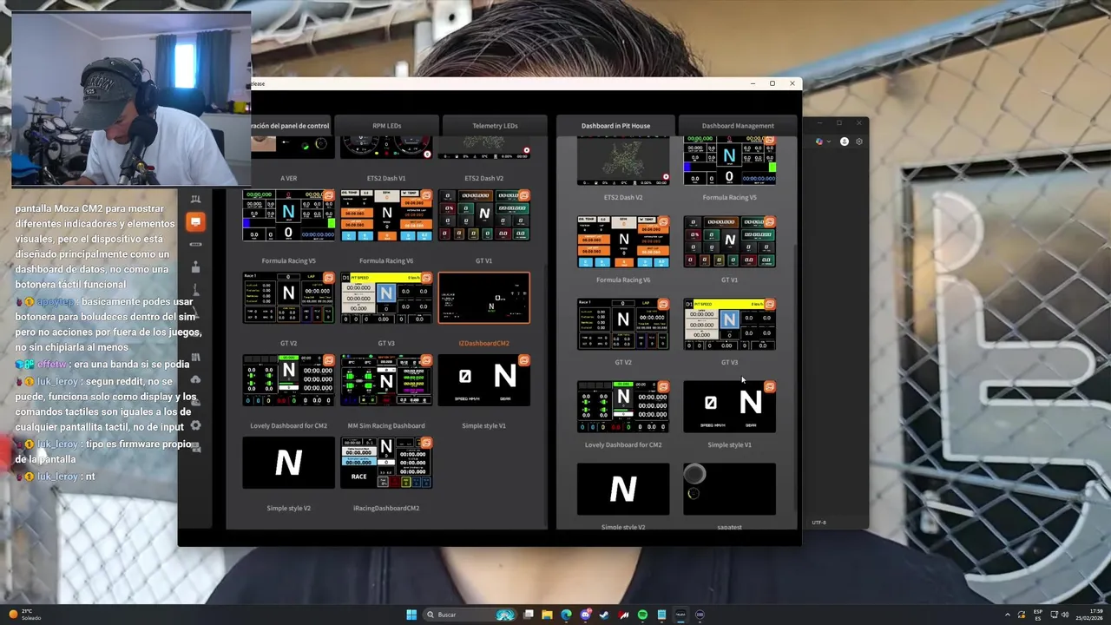The image size is (1111, 625).
Task: Open File Explorer from the taskbar
Action: [x=547, y=615]
